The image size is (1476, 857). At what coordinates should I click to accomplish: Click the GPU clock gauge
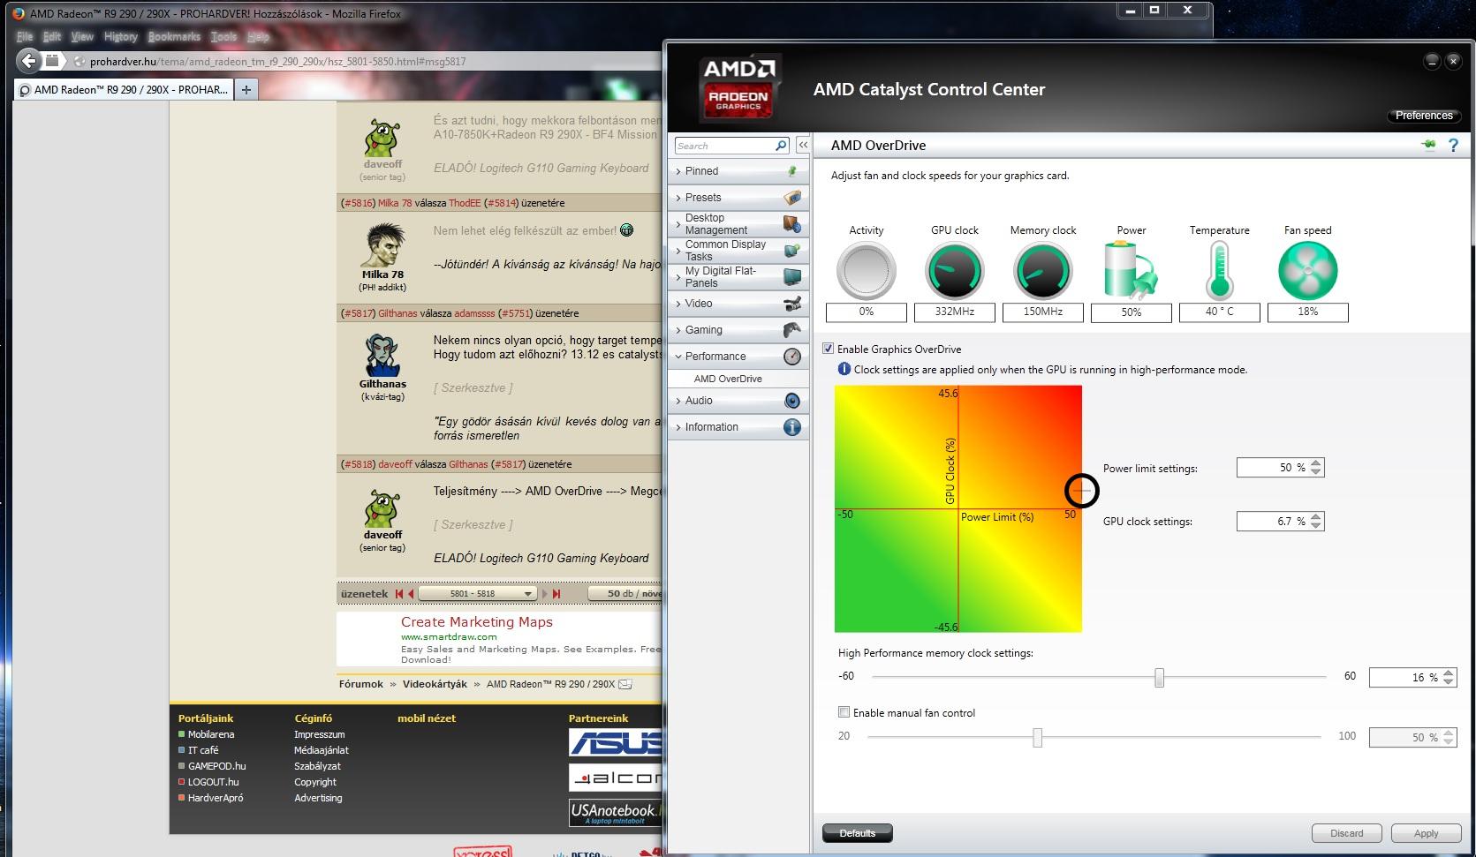(x=955, y=271)
